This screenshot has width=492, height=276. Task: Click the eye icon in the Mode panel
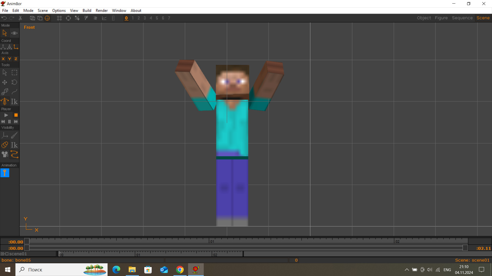(x=14, y=33)
